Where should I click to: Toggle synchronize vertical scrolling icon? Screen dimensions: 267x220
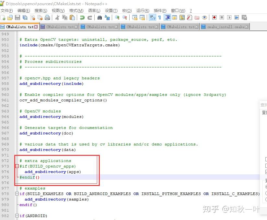tap(135, 17)
